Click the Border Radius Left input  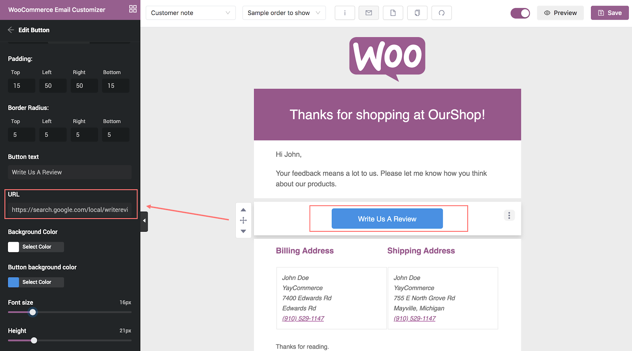pyautogui.click(x=53, y=135)
